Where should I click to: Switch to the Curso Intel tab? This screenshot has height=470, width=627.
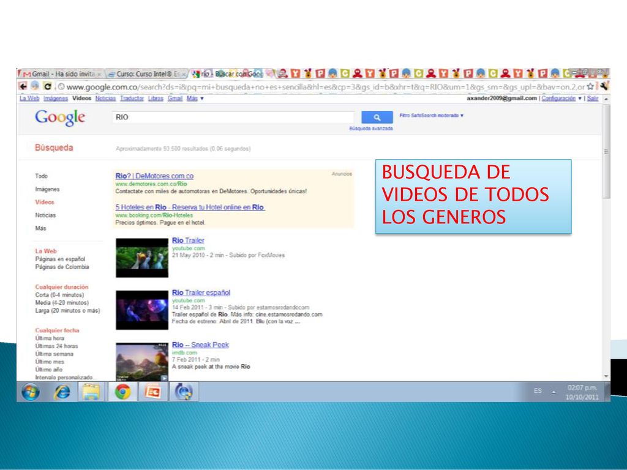pos(147,74)
